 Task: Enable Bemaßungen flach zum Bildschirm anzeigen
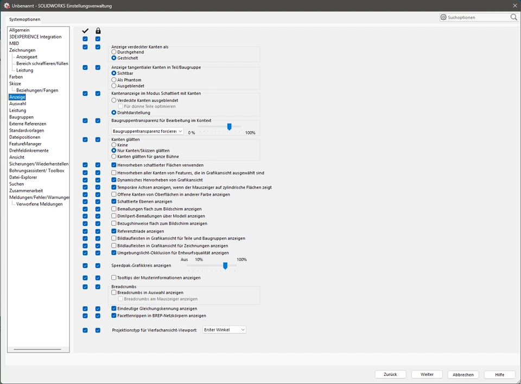pos(114,209)
